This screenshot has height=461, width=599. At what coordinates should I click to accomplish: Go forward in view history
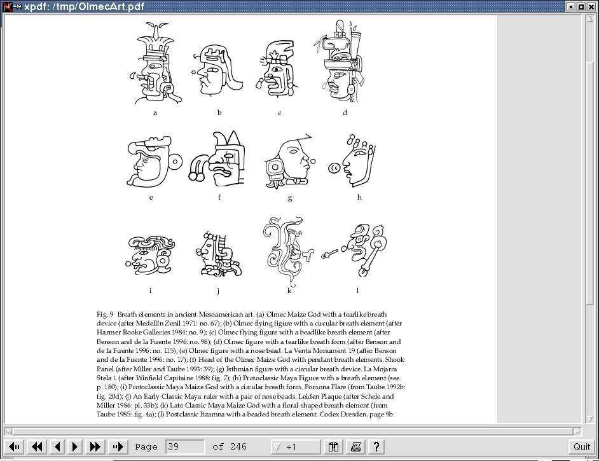[x=118, y=446]
